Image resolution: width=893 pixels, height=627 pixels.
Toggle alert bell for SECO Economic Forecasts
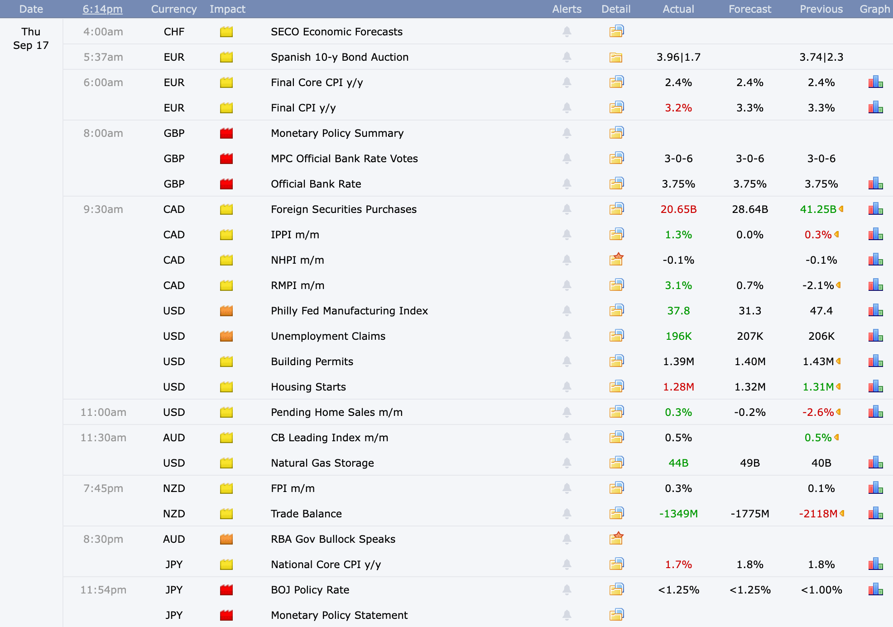pyautogui.click(x=567, y=32)
